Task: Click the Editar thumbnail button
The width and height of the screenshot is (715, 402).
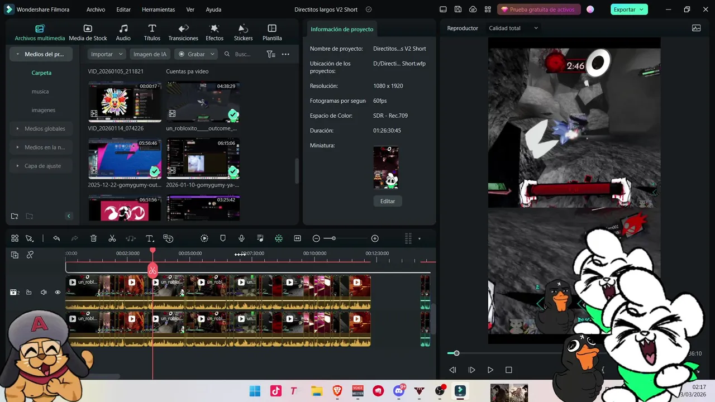Action: pyautogui.click(x=388, y=201)
